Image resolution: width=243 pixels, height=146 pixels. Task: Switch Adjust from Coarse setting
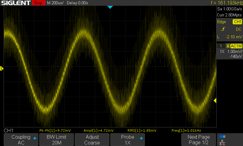pyautogui.click(x=92, y=140)
